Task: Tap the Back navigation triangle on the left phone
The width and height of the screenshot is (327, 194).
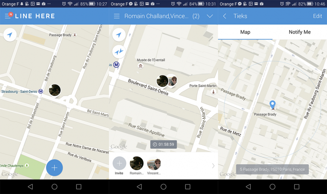Action: point(31,187)
